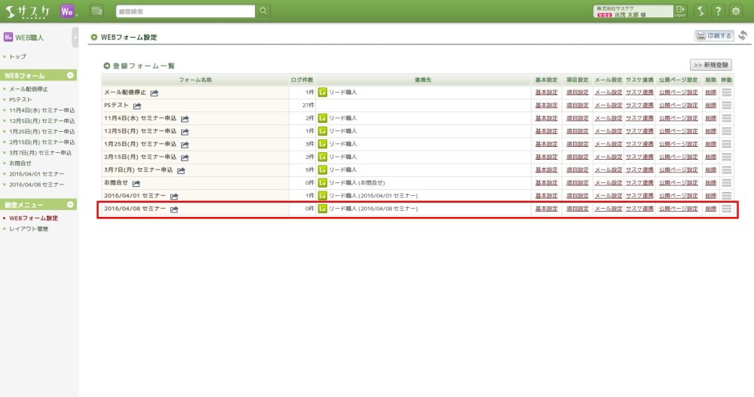Click the 印刷する print button
754x397 pixels.
click(713, 35)
